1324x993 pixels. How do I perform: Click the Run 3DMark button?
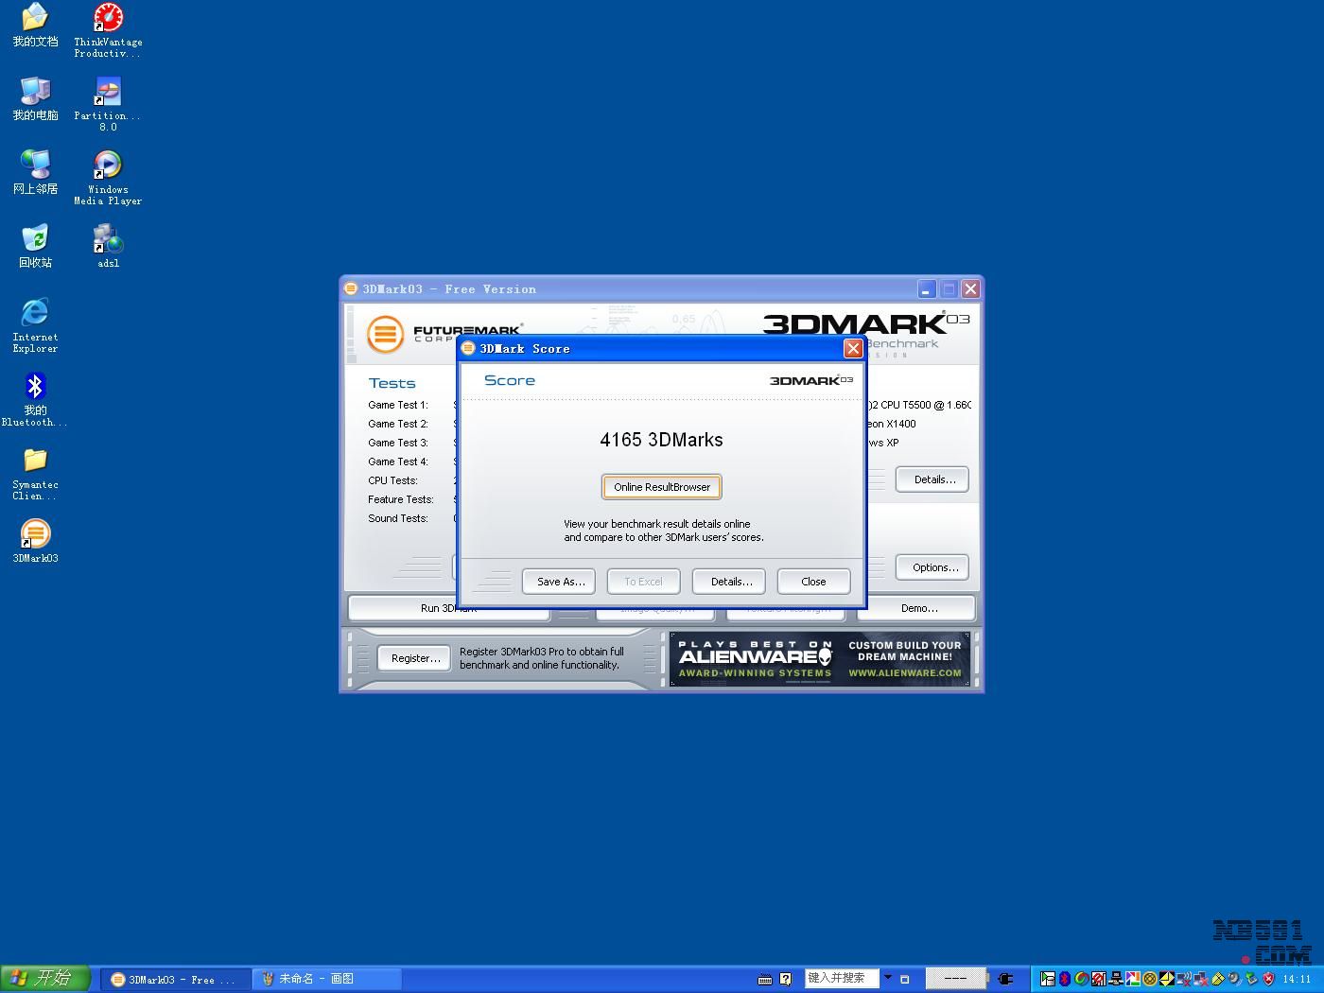pos(448,609)
